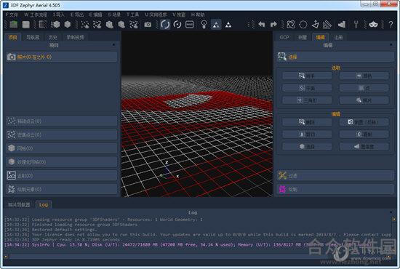400x269 pixels.
Task: Click the undo arrow in toolbar
Action: tap(262, 25)
